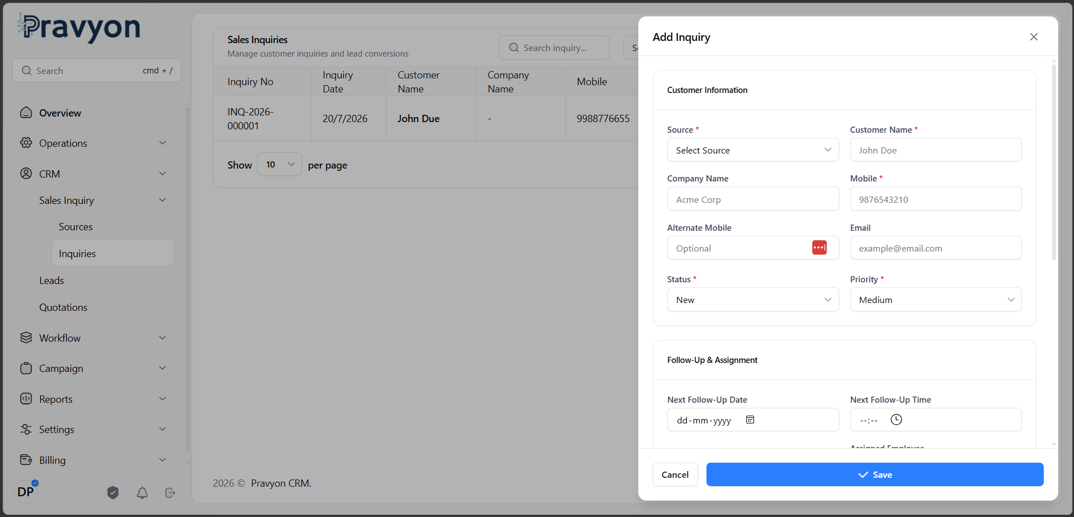Image resolution: width=1074 pixels, height=517 pixels.
Task: Click in the Company Name field
Action: coord(753,199)
